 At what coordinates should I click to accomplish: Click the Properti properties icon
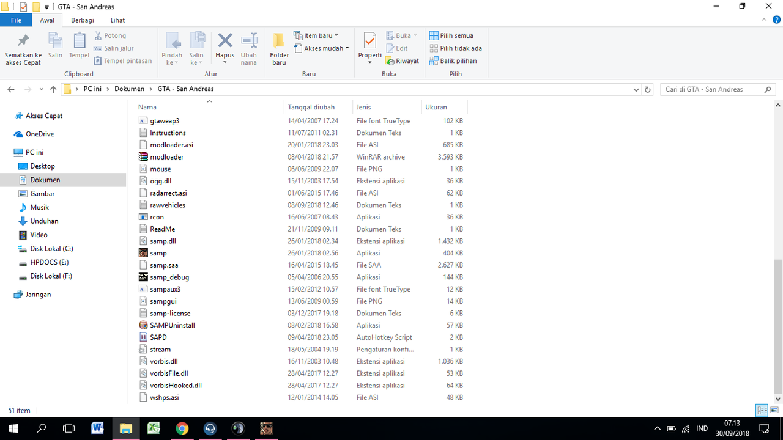370,41
